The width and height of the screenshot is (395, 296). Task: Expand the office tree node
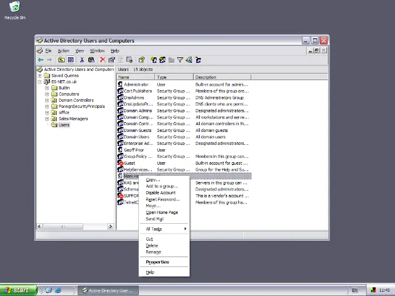pyautogui.click(x=47, y=112)
